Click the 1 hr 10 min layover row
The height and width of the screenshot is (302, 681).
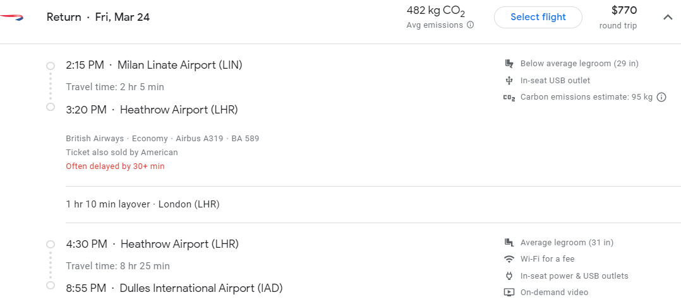142,204
